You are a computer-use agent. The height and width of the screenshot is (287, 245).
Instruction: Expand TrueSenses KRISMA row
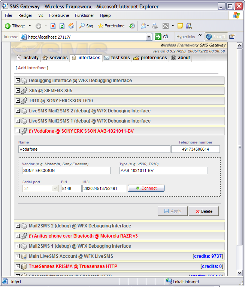click(18, 266)
